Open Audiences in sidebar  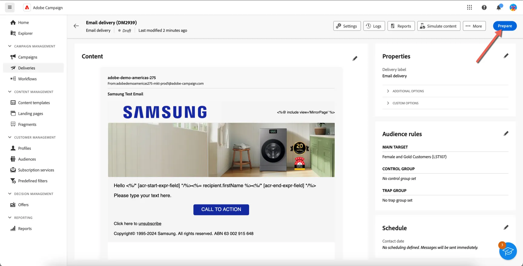pyautogui.click(x=33, y=159)
